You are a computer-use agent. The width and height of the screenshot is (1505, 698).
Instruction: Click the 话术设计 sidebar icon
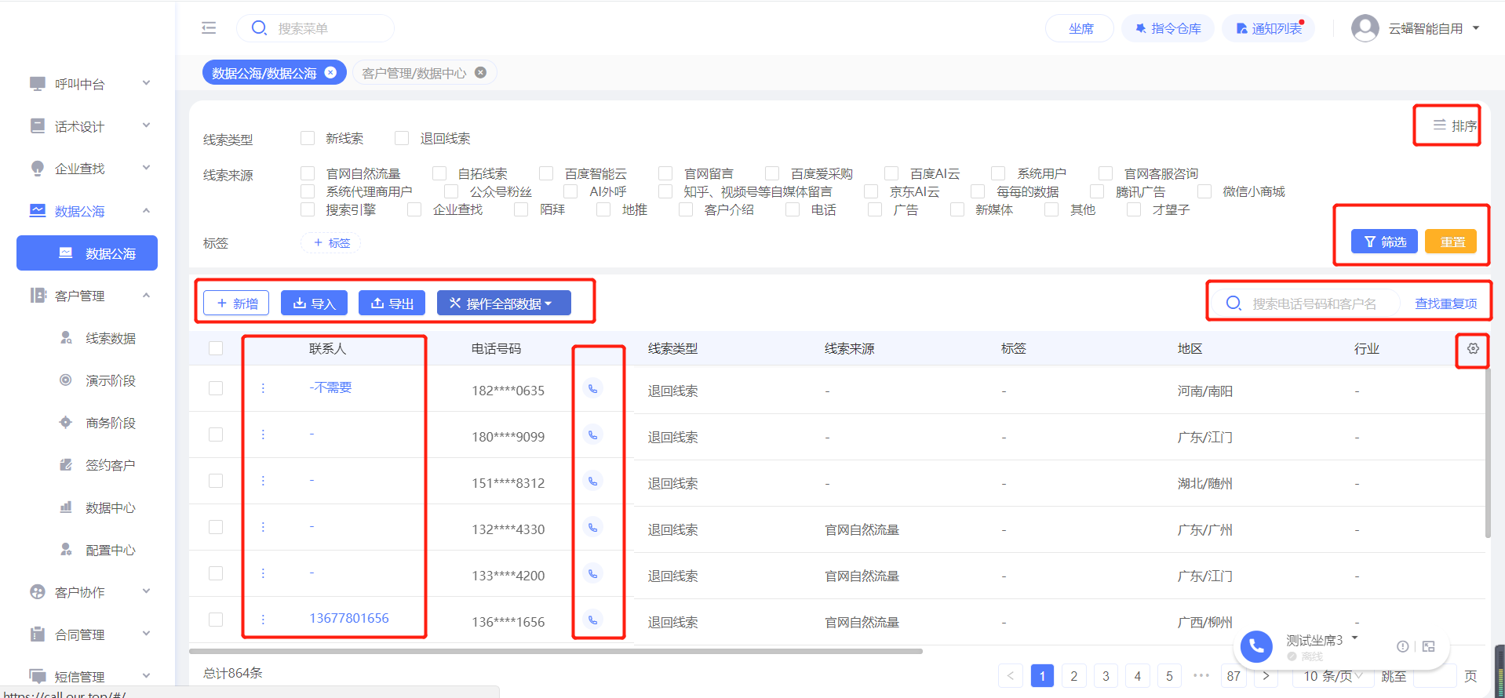point(37,126)
